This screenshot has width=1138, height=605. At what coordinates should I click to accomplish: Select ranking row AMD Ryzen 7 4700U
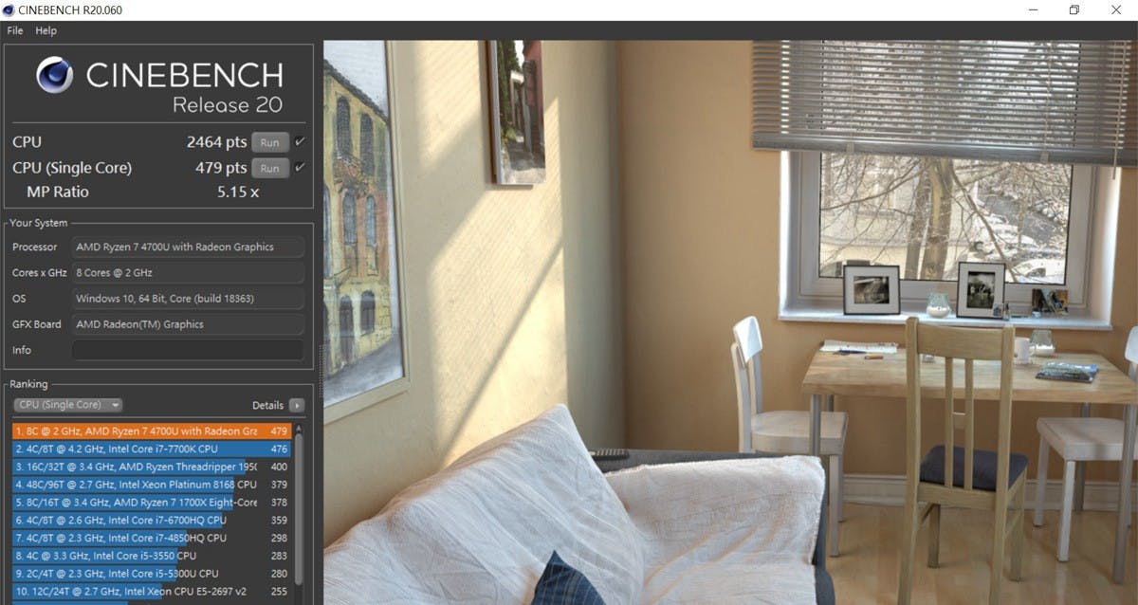(152, 431)
